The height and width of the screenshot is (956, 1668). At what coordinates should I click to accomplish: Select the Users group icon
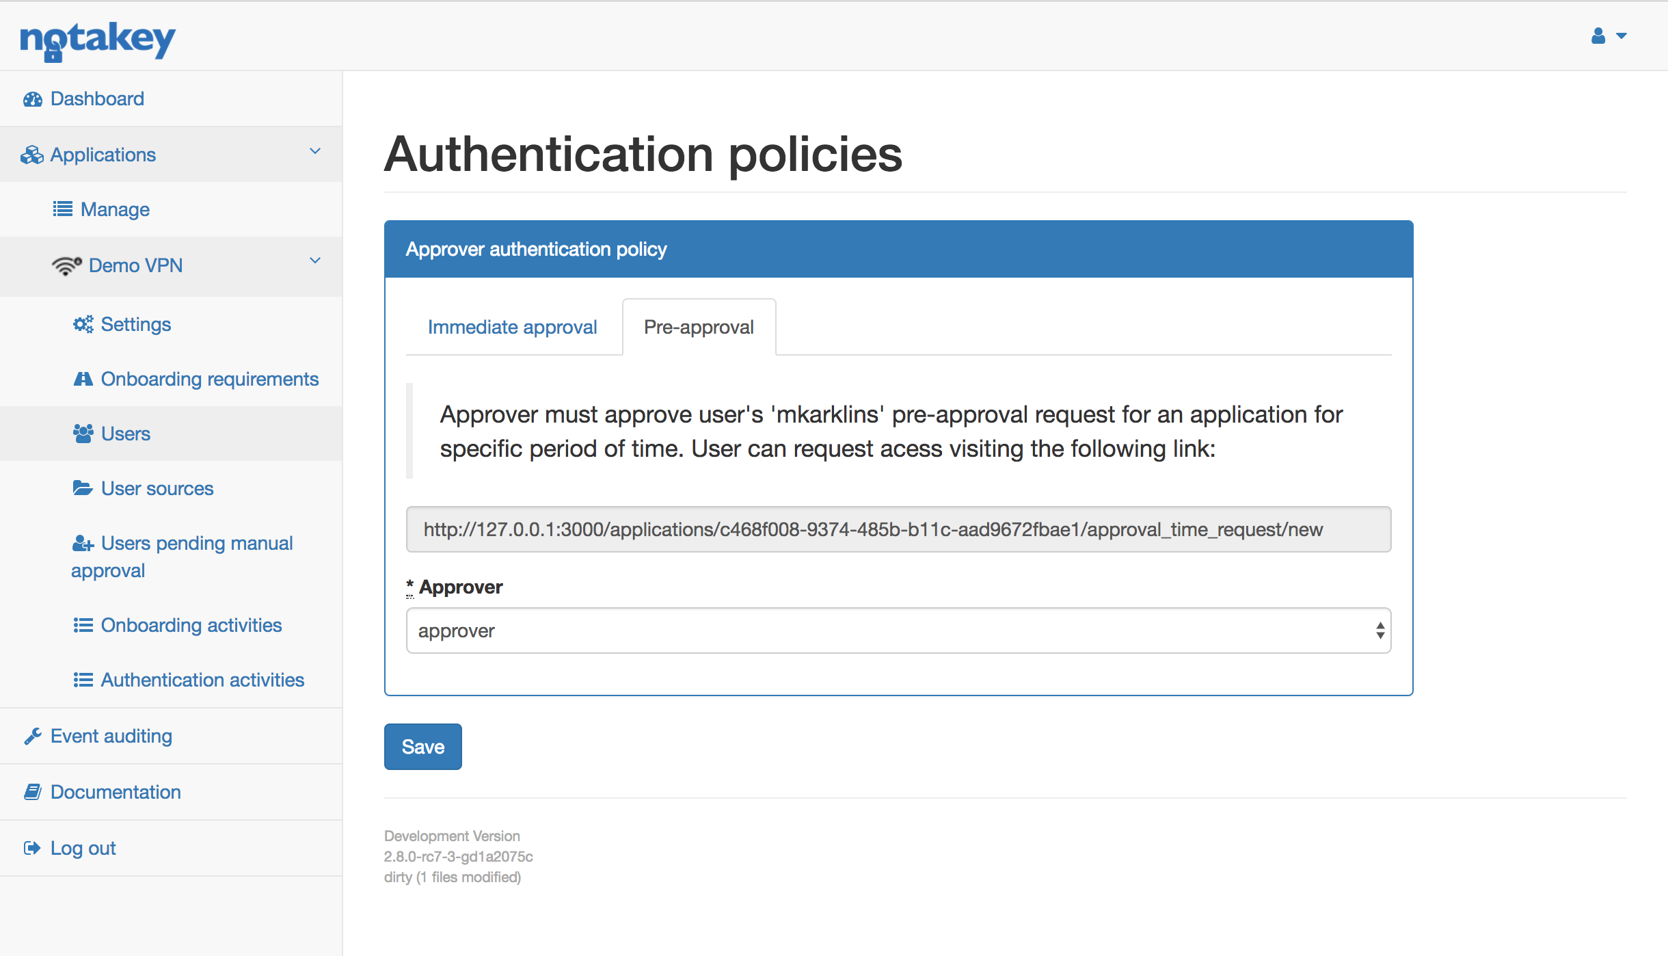[83, 433]
